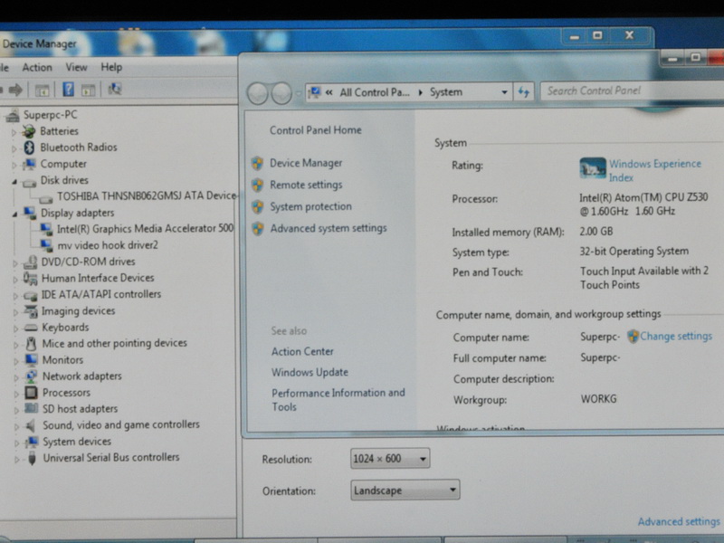Click the Windows Experience Index rating icon
Image resolution: width=724 pixels, height=543 pixels.
coord(593,169)
